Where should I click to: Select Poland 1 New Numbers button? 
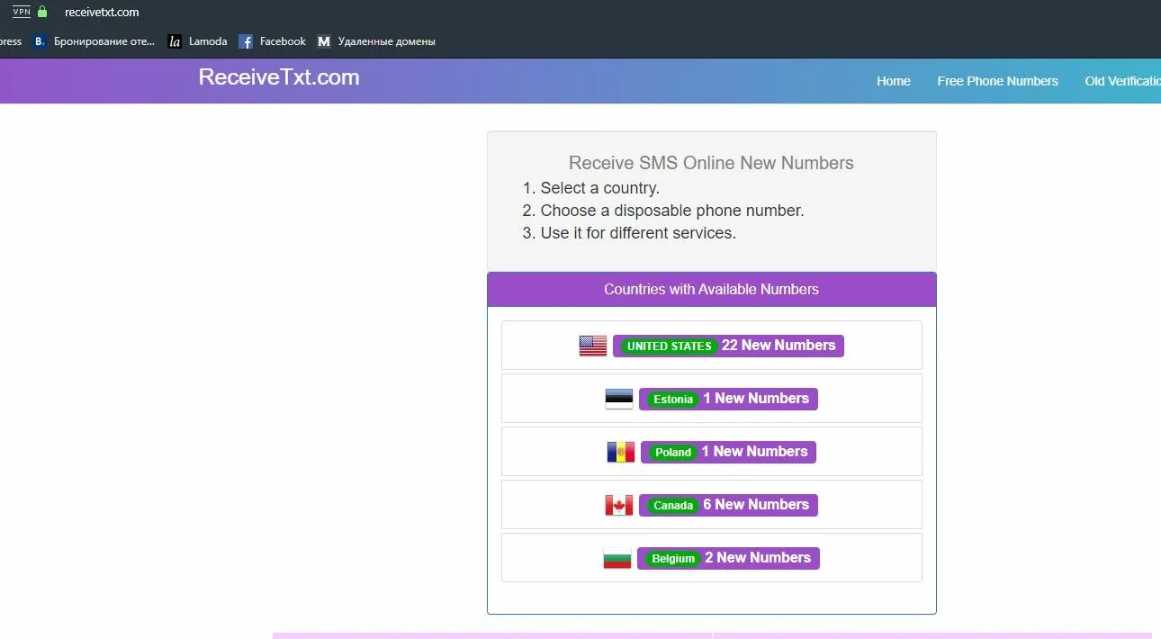(x=728, y=452)
